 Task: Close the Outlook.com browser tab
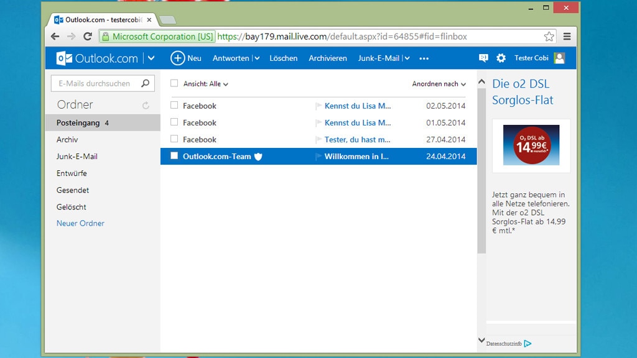149,19
